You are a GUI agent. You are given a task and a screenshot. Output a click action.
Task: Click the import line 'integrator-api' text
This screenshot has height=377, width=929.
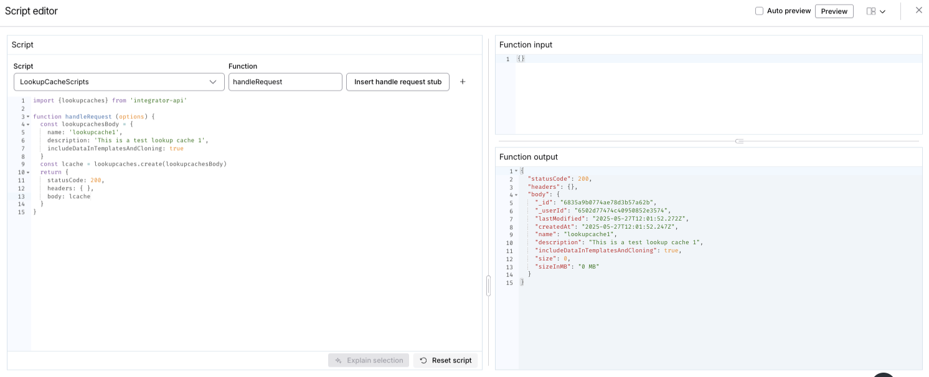coord(159,100)
